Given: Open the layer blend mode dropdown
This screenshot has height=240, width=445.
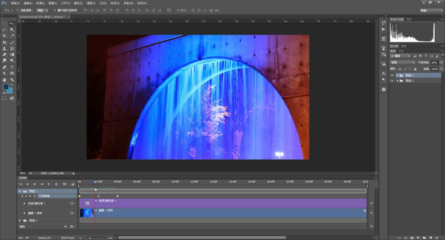Looking at the screenshot, I should click(402, 62).
